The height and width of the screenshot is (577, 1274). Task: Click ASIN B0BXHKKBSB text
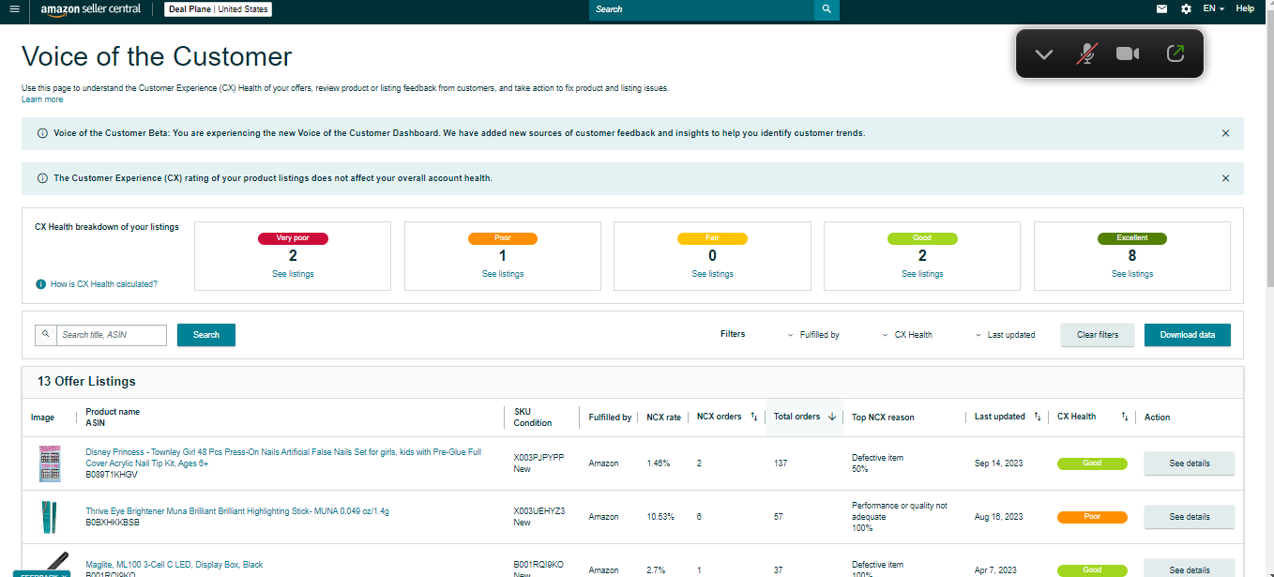pyautogui.click(x=113, y=523)
